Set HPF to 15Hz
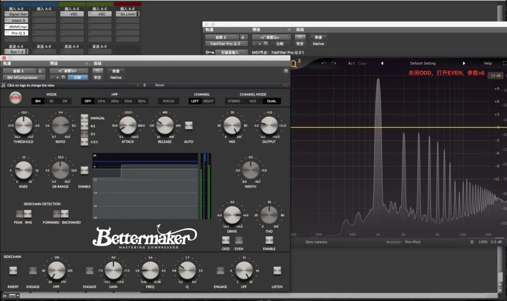The image size is (507, 301). pyautogui.click(x=101, y=101)
